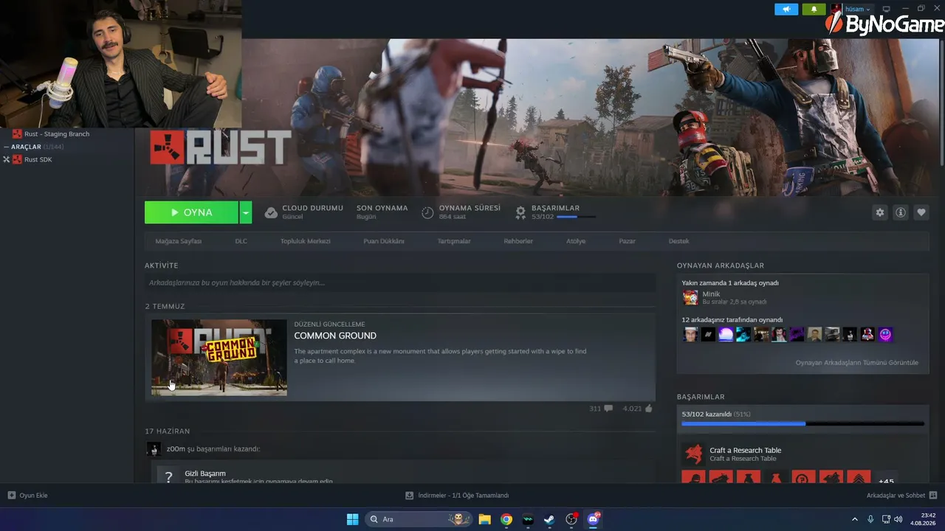Click İndirmeler - 1/1 Öğe Tamamlandı status
Viewport: 945px width, 531px height.
point(464,496)
